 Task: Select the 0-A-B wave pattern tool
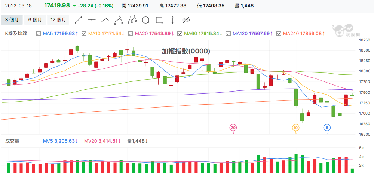point(119,20)
